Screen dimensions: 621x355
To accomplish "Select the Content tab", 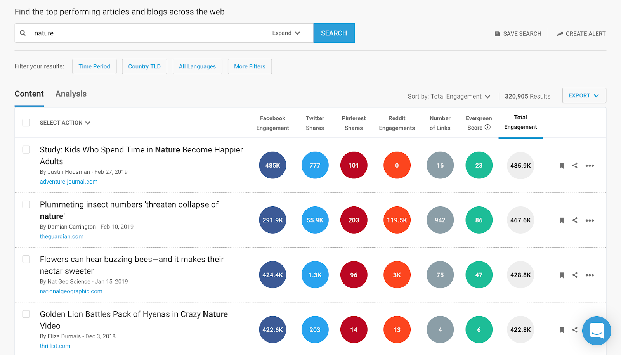I will [29, 94].
